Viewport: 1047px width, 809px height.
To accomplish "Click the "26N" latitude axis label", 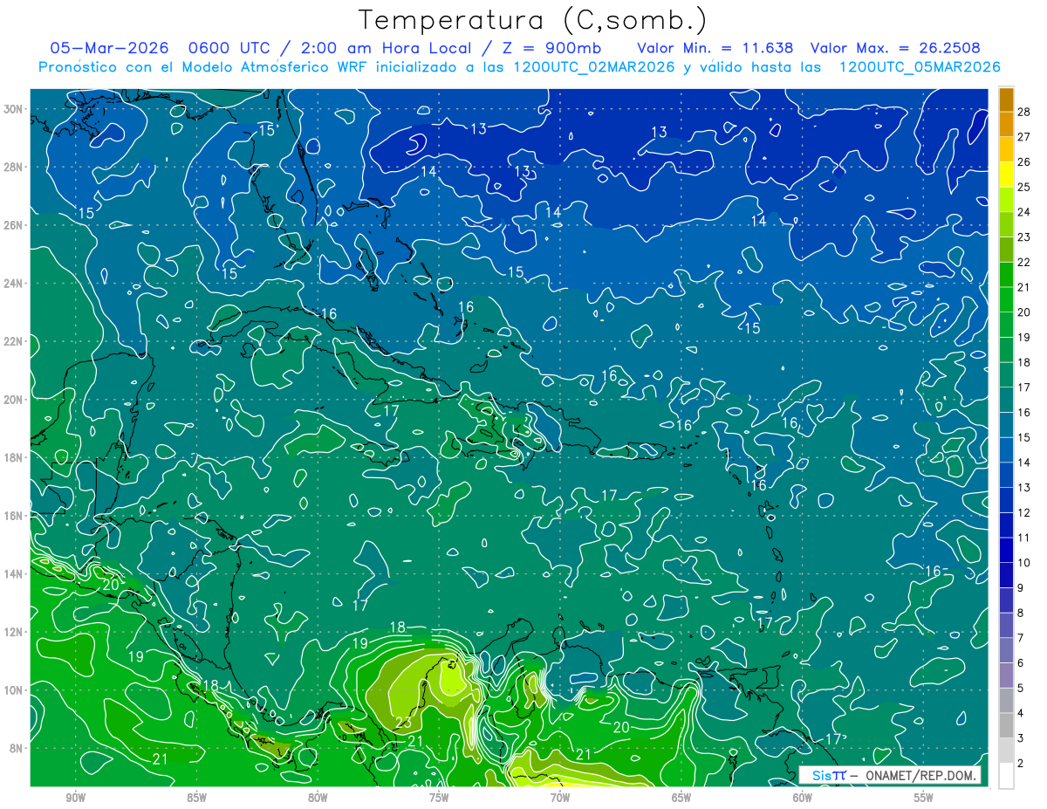I will pos(15,225).
